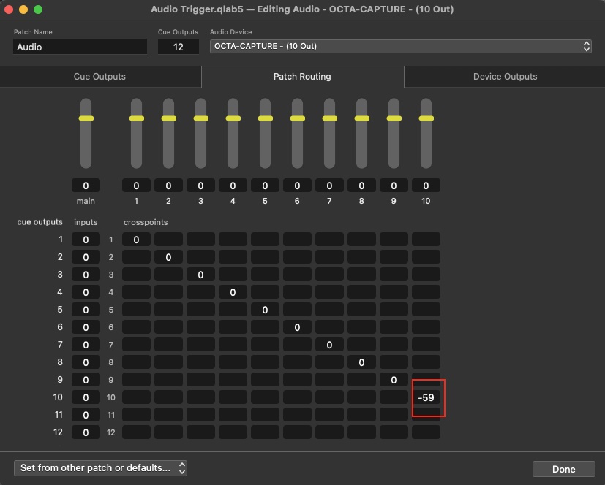Click the main output gain value box
Screen dimensions: 605x485
click(86, 185)
